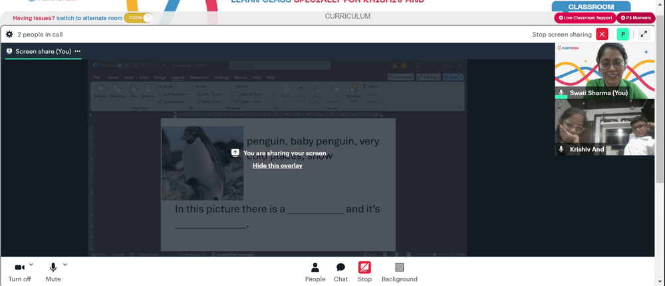
Task: Toggle the alternate ROOM switch
Action: (x=138, y=18)
